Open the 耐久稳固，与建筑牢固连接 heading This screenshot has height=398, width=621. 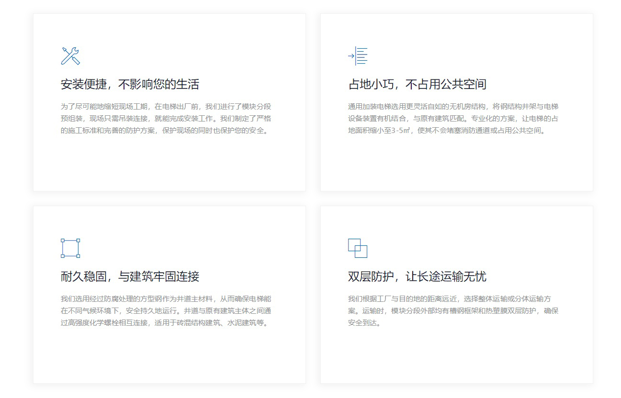coord(130,276)
